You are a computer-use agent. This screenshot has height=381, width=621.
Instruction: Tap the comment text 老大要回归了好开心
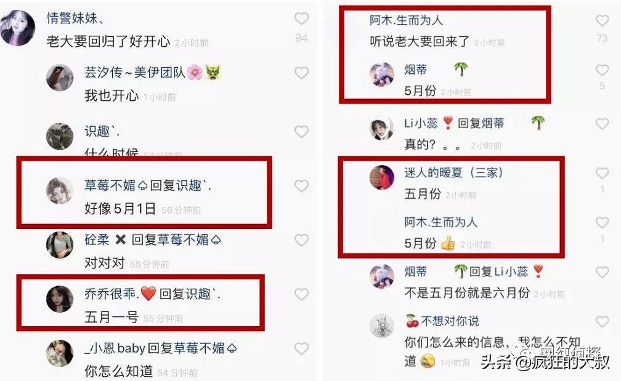coord(108,41)
